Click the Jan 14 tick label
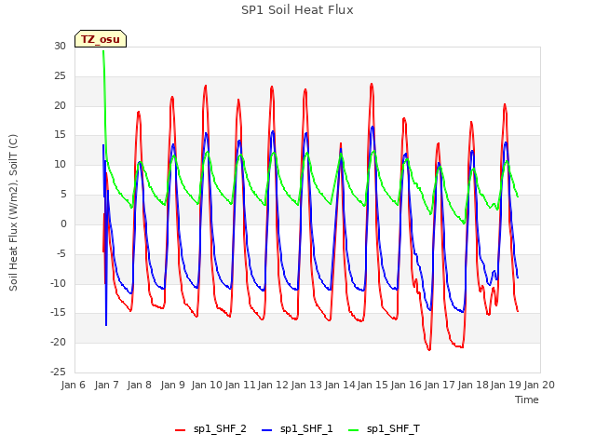Screen dimensions: 596x447 340,385
